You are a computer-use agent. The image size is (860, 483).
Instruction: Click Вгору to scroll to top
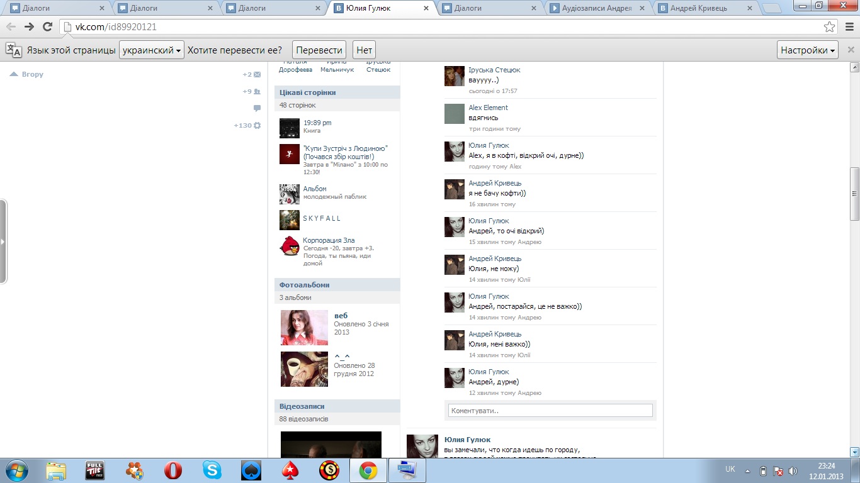26,74
